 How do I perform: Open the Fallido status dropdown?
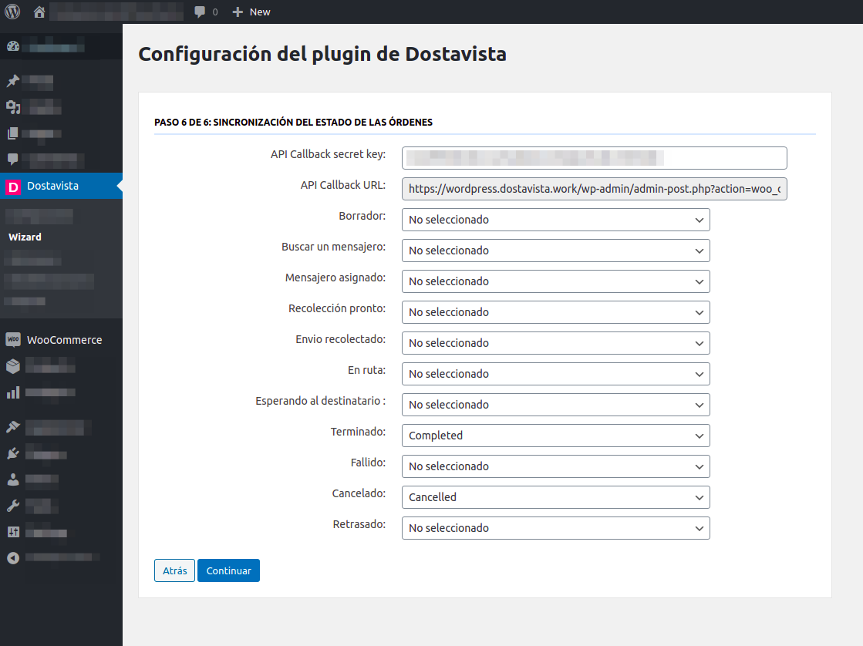click(x=556, y=466)
